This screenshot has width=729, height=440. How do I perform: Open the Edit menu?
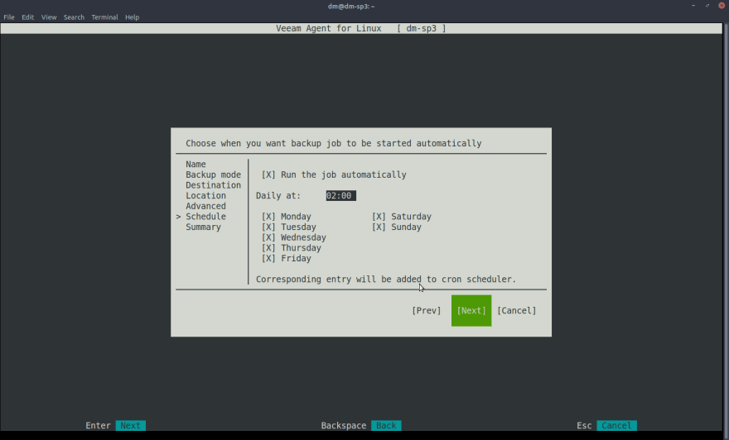(x=28, y=17)
